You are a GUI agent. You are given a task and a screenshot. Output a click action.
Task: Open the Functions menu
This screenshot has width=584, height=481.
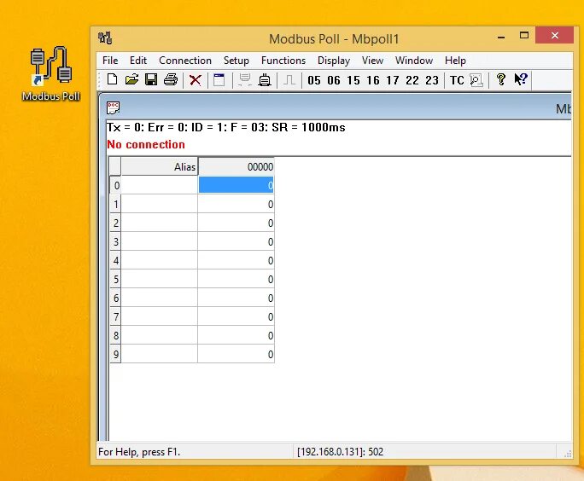coord(283,61)
